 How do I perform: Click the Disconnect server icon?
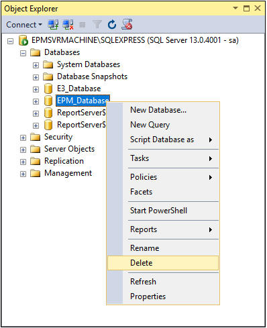point(68,24)
